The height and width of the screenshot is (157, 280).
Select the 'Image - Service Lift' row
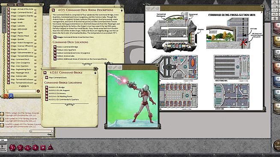22,49
